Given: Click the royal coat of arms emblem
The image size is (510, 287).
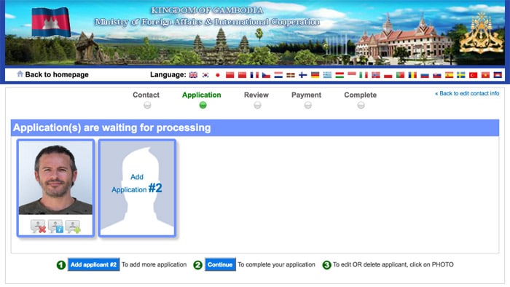Looking at the screenshot, I should click(x=482, y=34).
